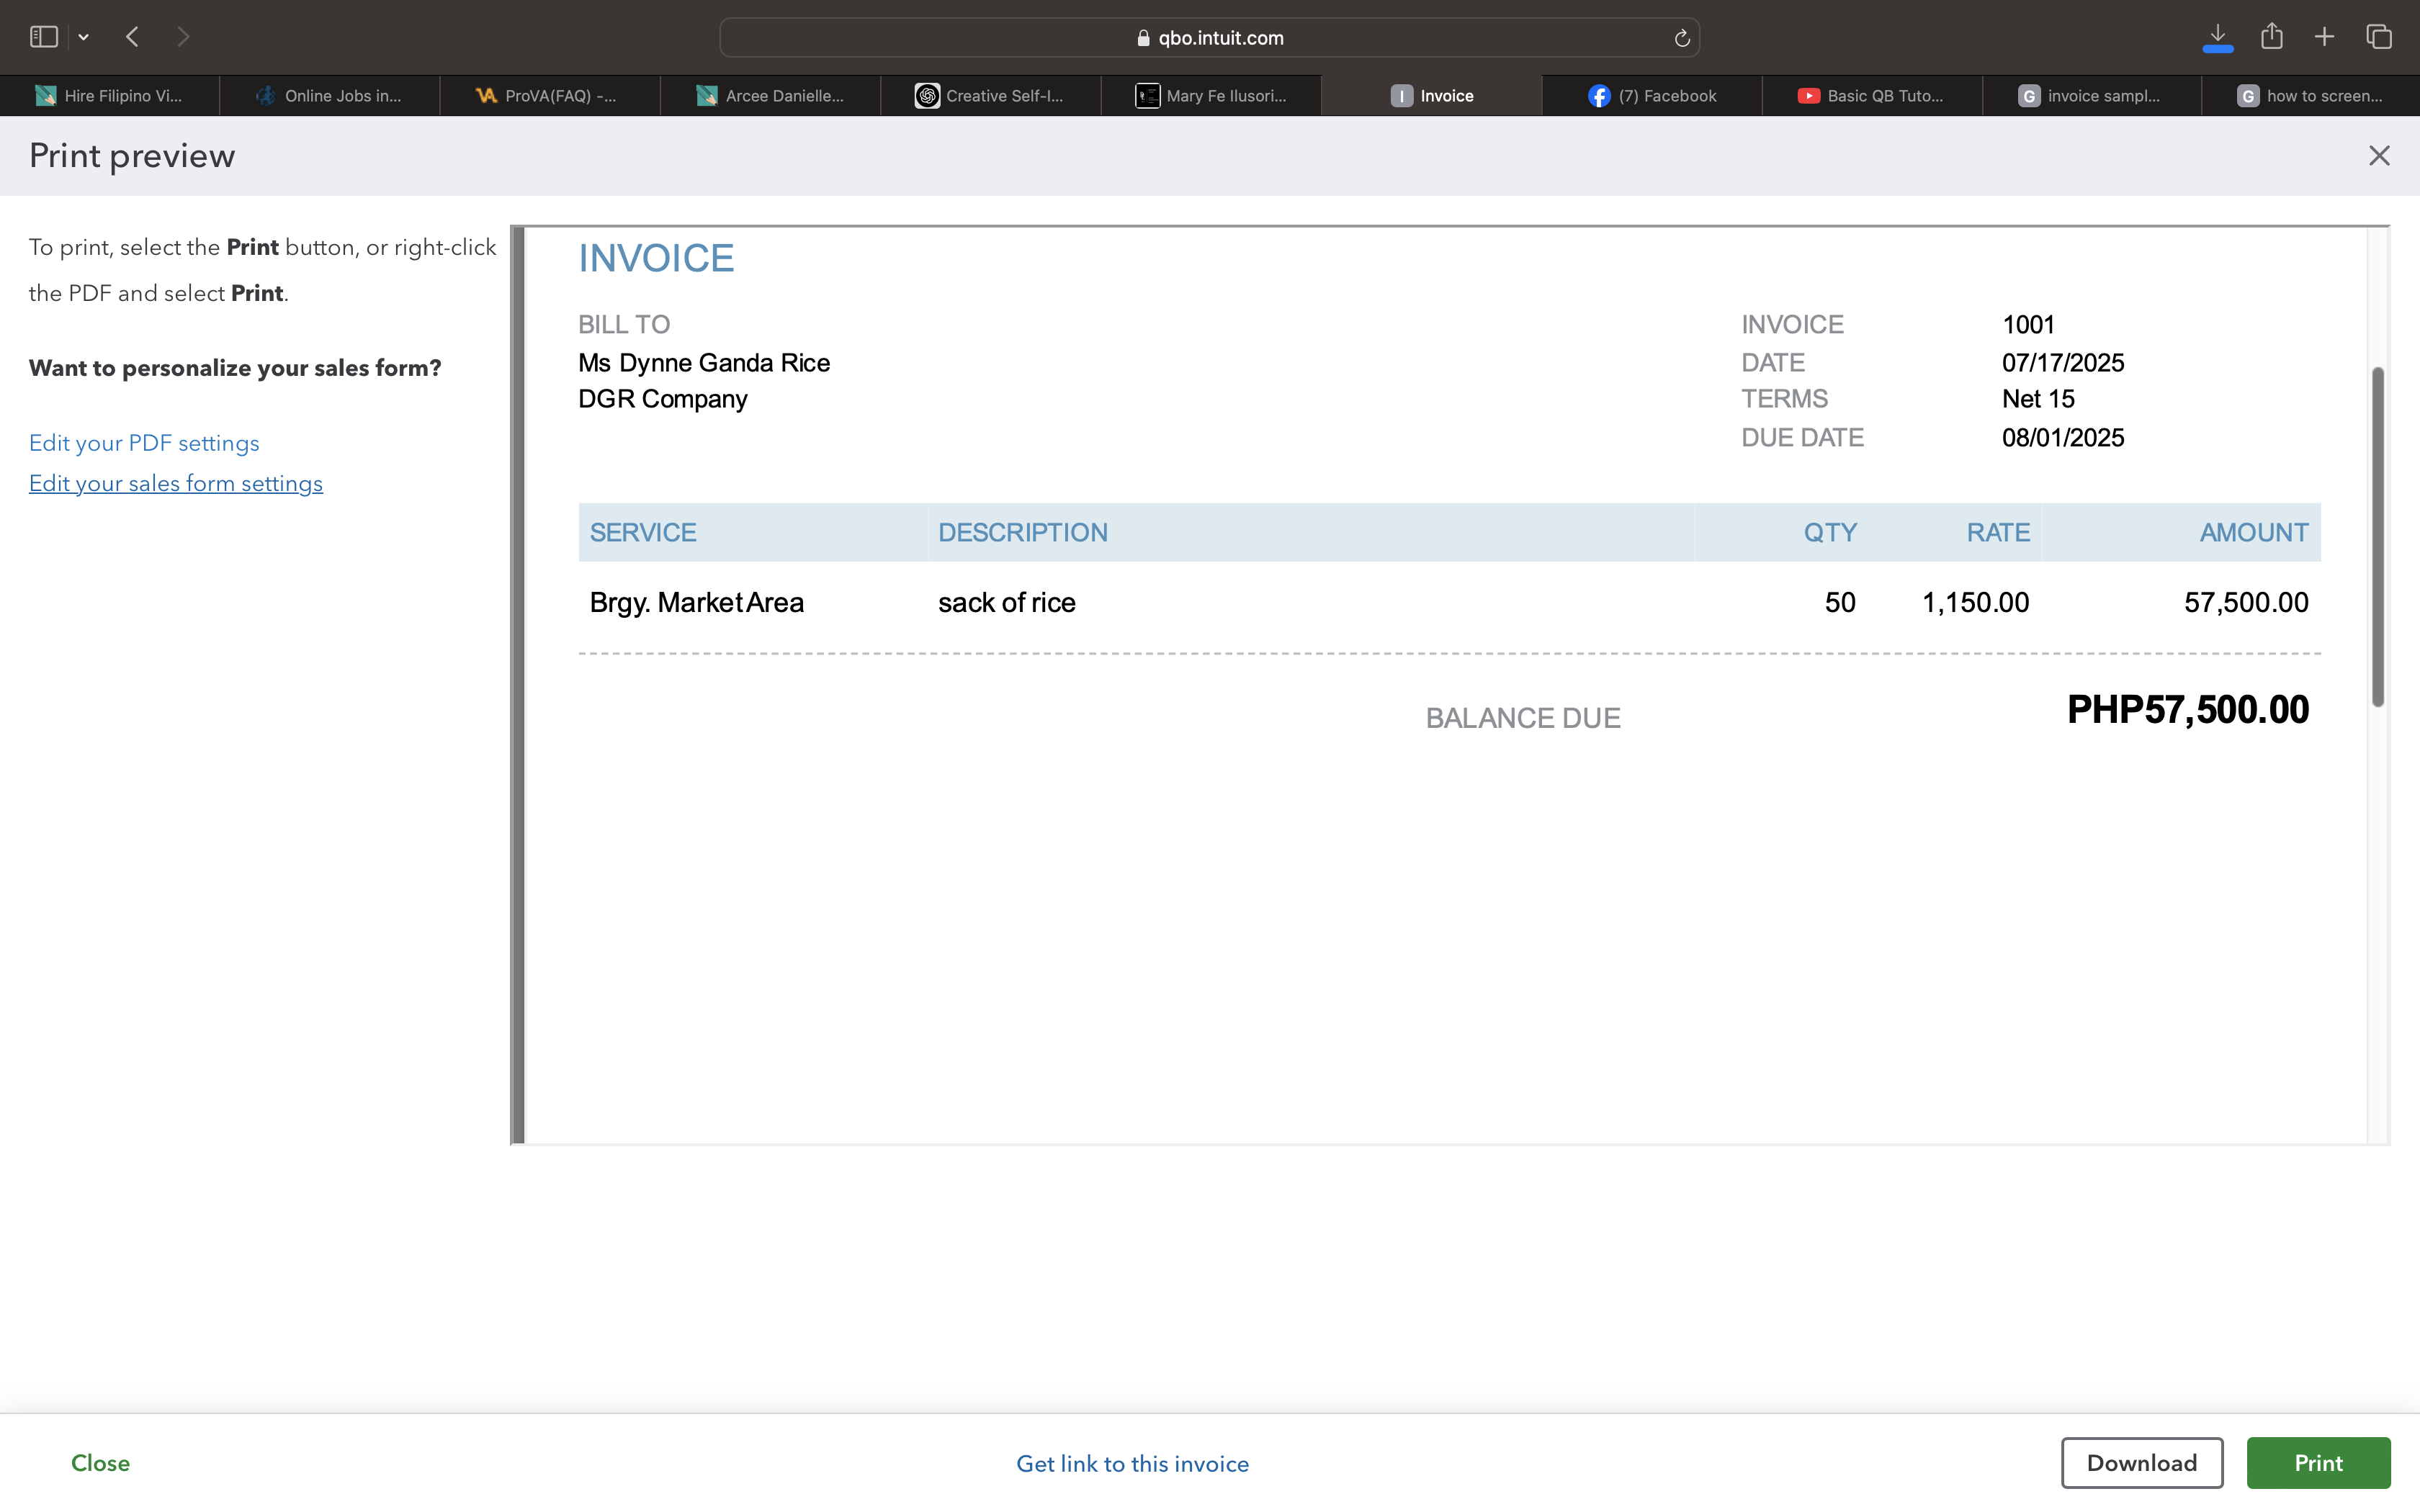
Task: Reload the page with the refresh icon
Action: tap(1682, 38)
